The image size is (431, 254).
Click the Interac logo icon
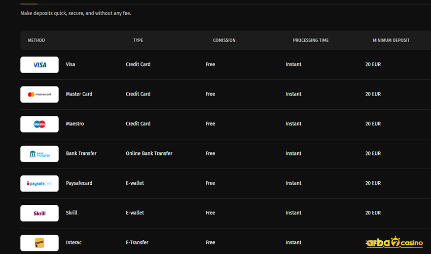click(40, 243)
